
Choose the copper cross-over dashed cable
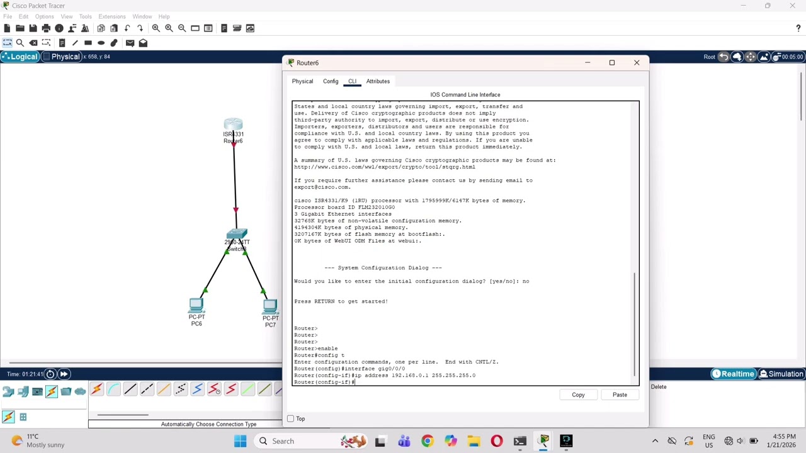147,390
